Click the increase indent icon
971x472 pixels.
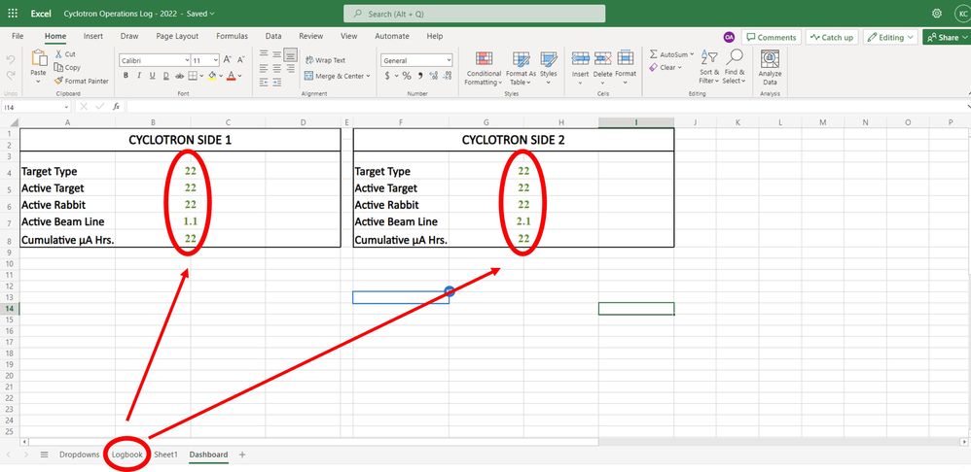pos(277,82)
